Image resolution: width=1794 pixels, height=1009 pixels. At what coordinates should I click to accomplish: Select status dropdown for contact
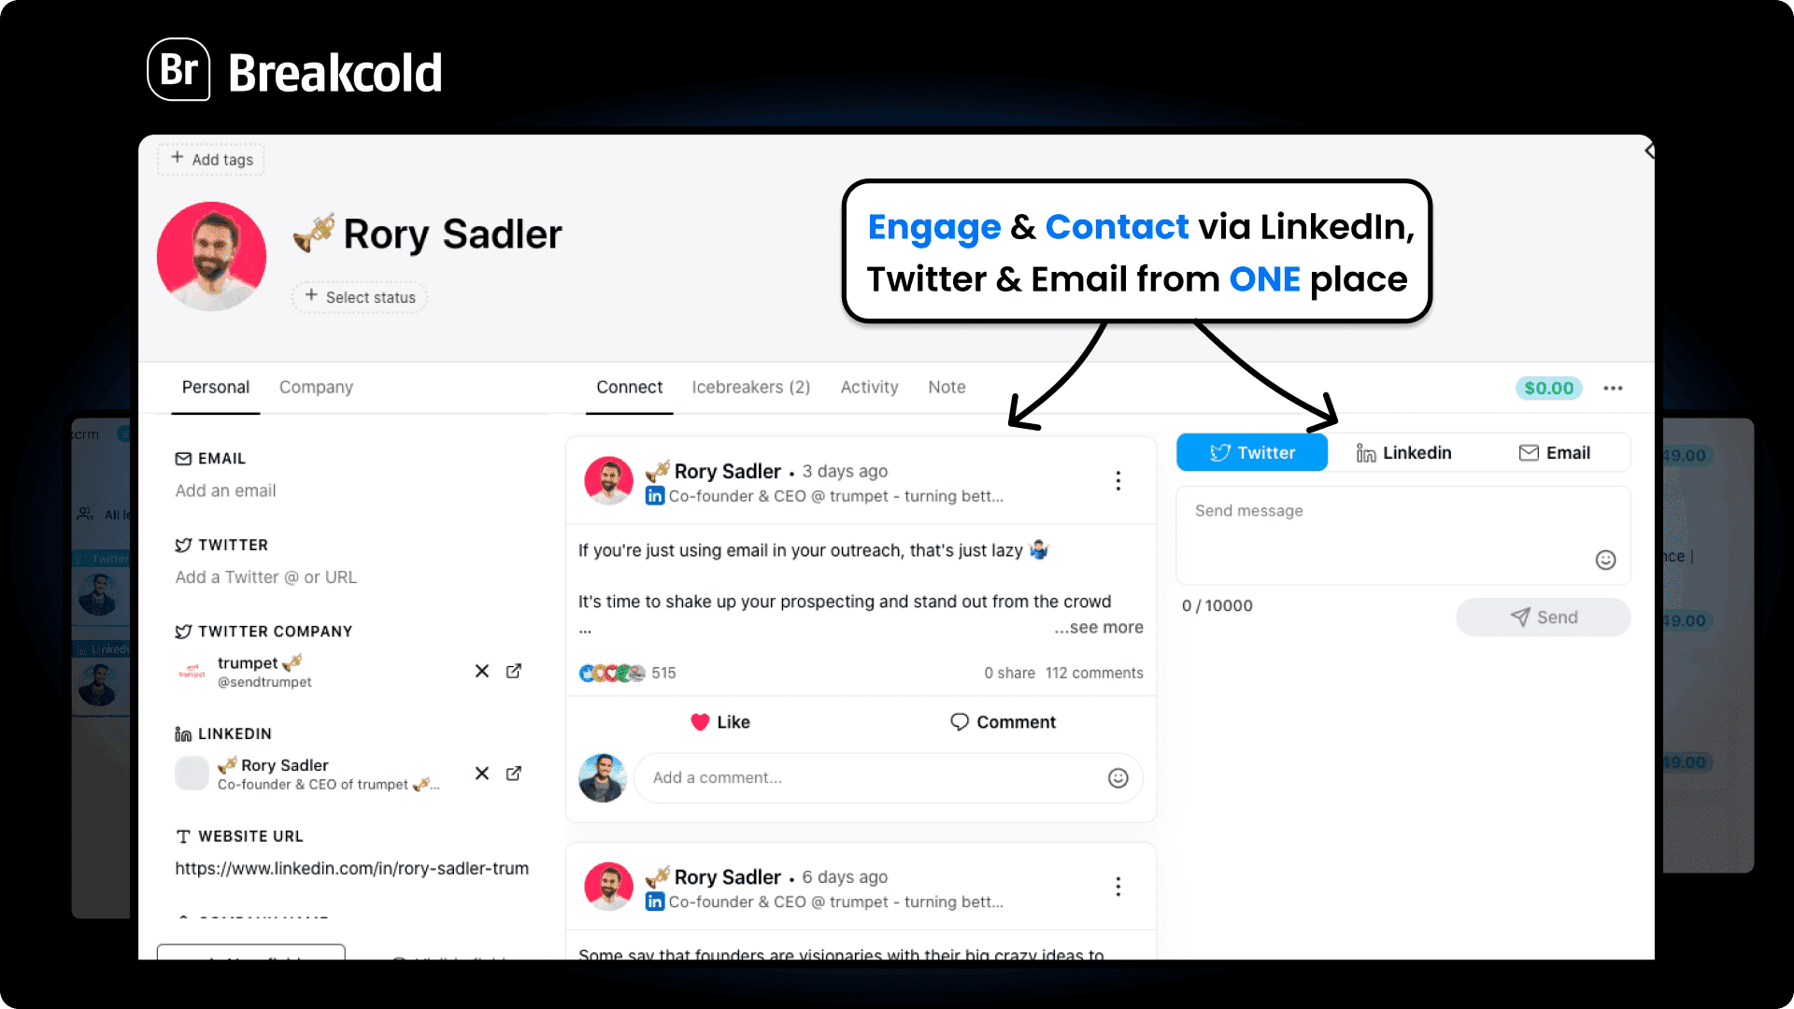pyautogui.click(x=361, y=297)
